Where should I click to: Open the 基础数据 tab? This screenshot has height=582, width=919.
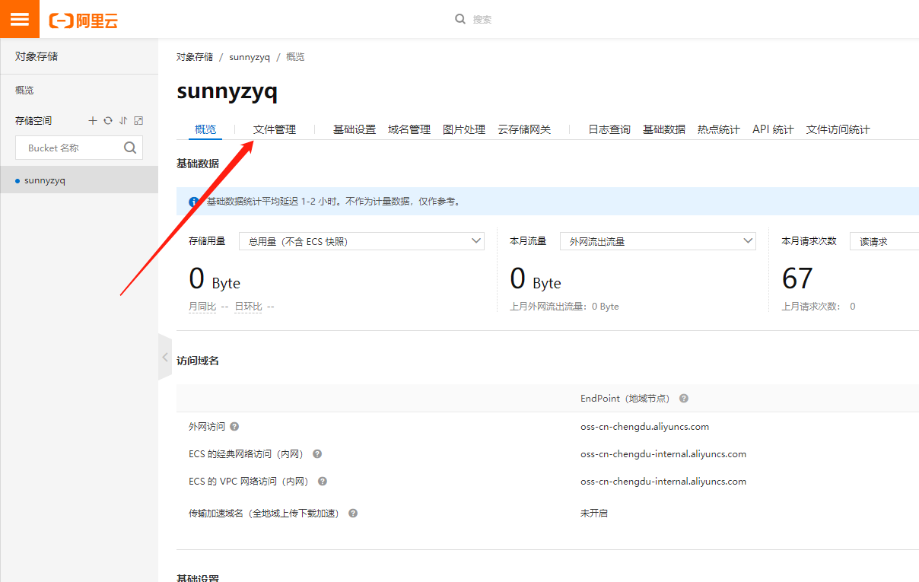(664, 129)
